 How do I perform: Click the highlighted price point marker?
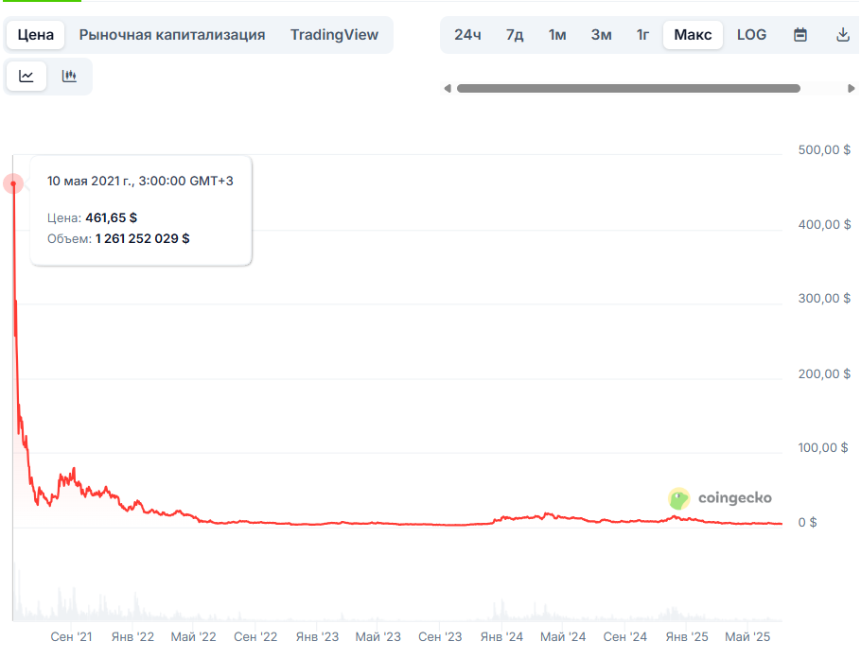13,183
